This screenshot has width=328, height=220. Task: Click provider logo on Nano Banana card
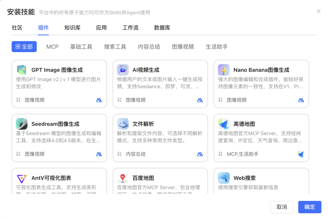(x=301, y=100)
